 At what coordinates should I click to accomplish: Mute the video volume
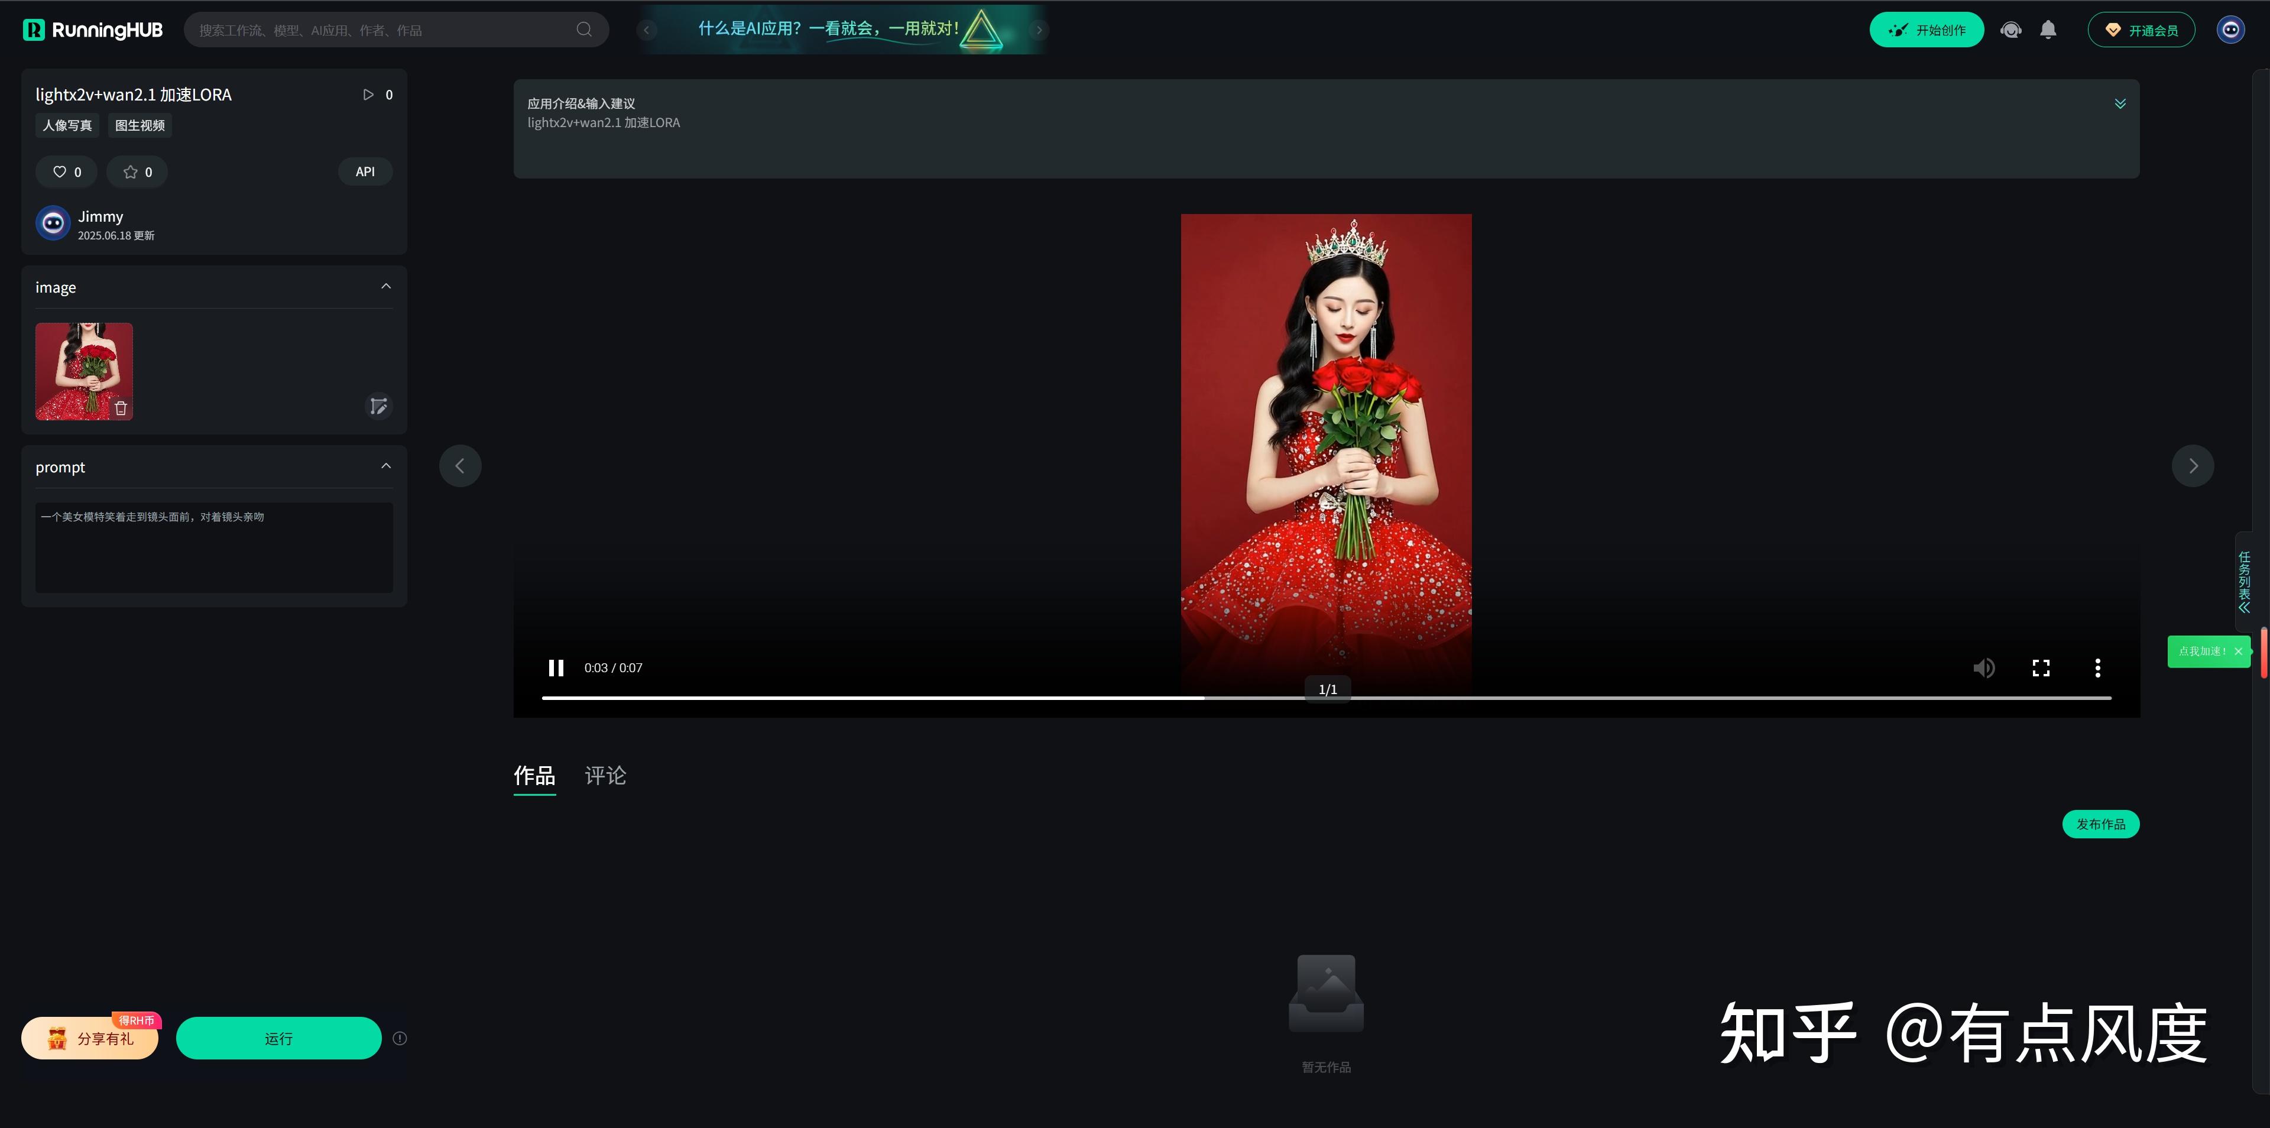[1984, 668]
